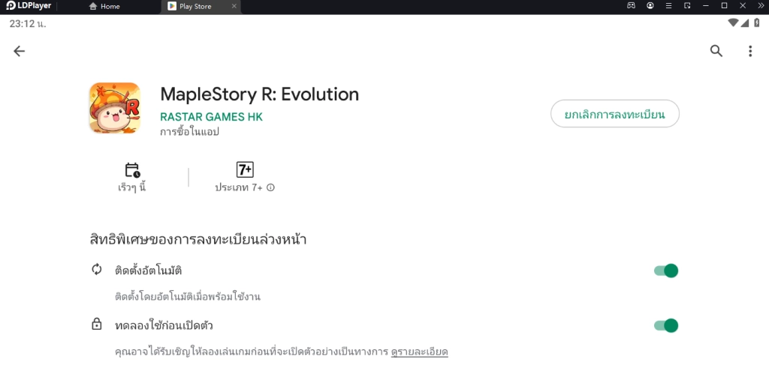769x371 pixels.
Task: Expand the LDPlayer sidebar chevrons
Action: [x=761, y=6]
